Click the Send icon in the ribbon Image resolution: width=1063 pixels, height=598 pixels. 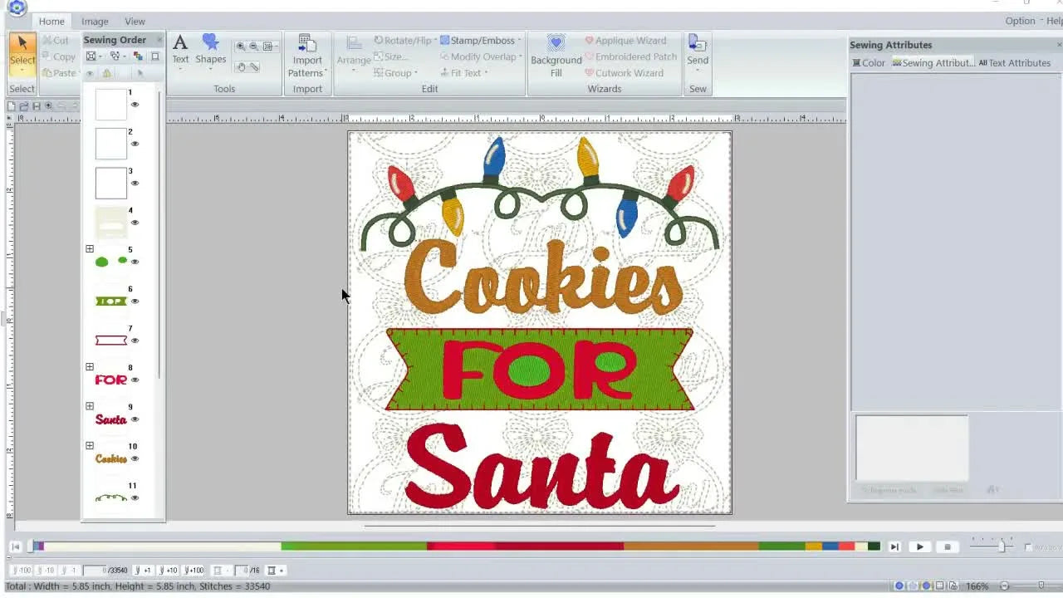coord(697,51)
